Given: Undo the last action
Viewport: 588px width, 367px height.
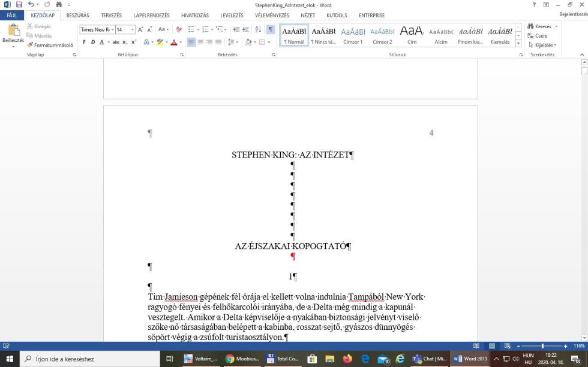Looking at the screenshot, I should 31,4.
